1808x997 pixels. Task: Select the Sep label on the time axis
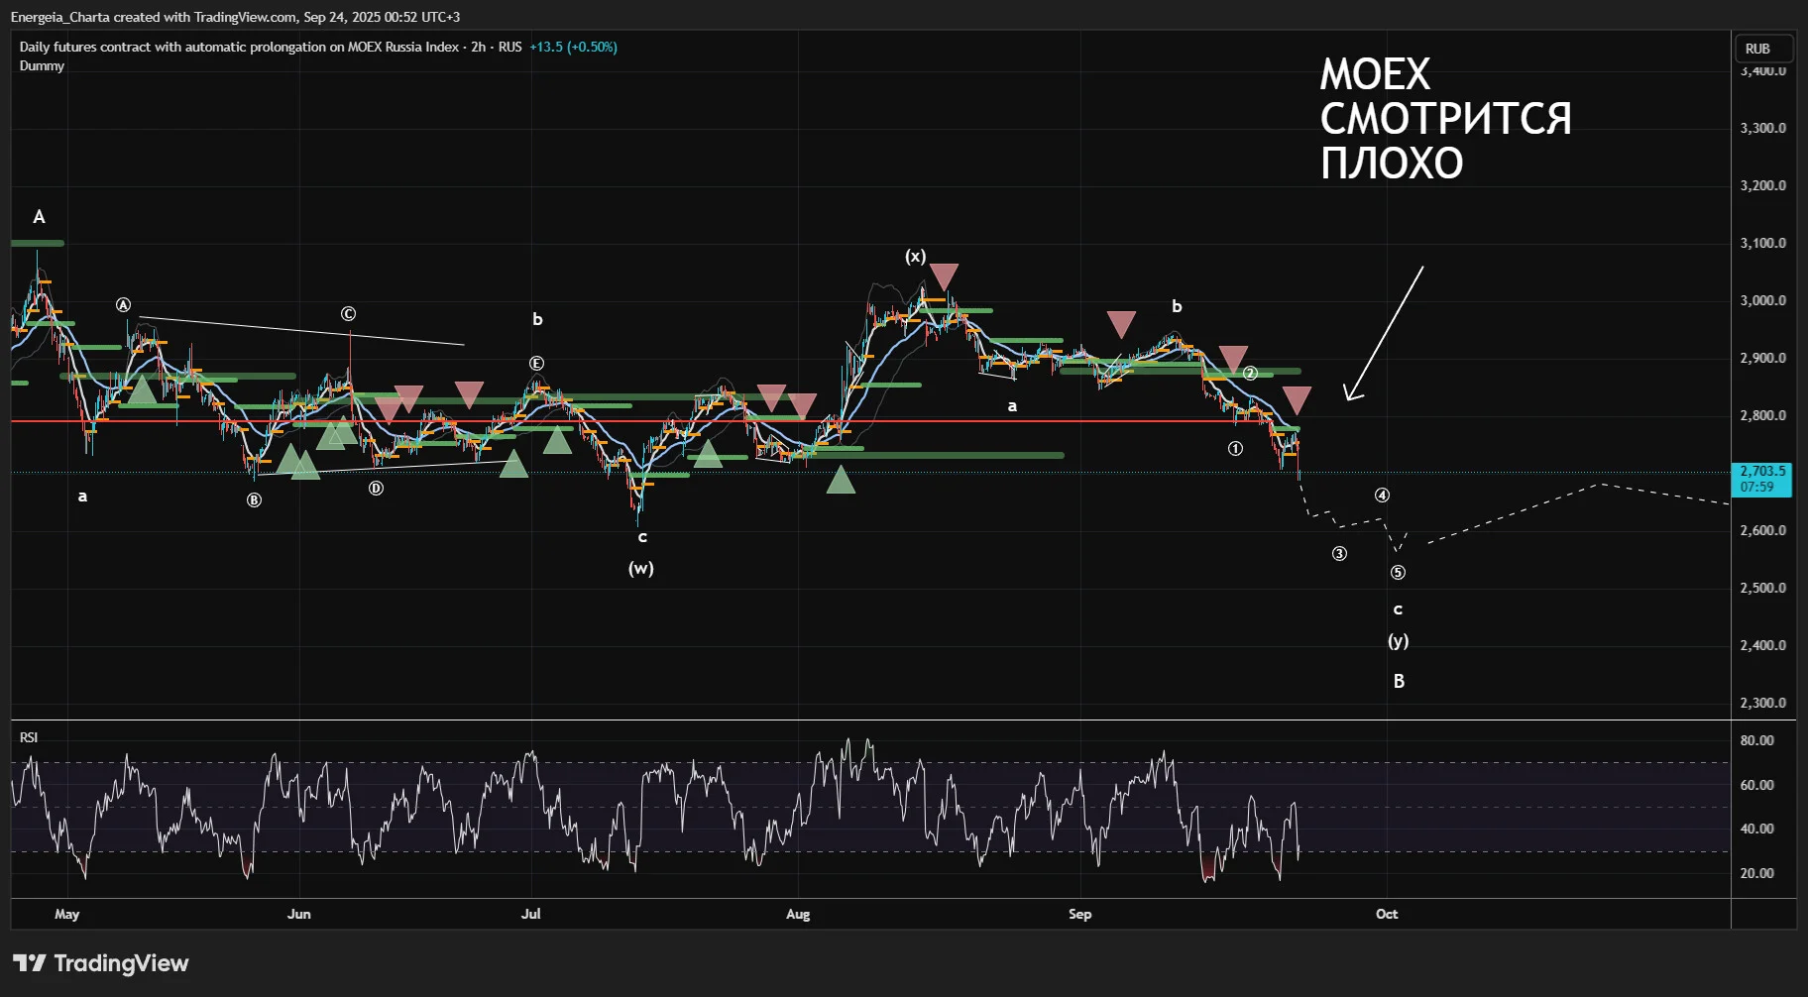pos(1079,914)
